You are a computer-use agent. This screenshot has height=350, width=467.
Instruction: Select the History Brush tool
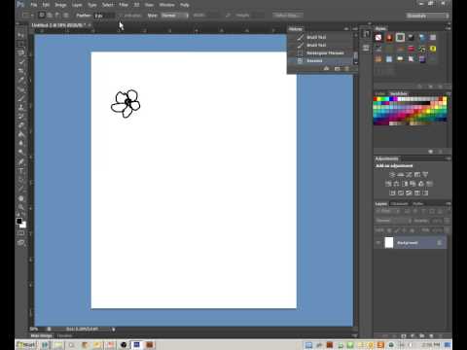[21, 117]
